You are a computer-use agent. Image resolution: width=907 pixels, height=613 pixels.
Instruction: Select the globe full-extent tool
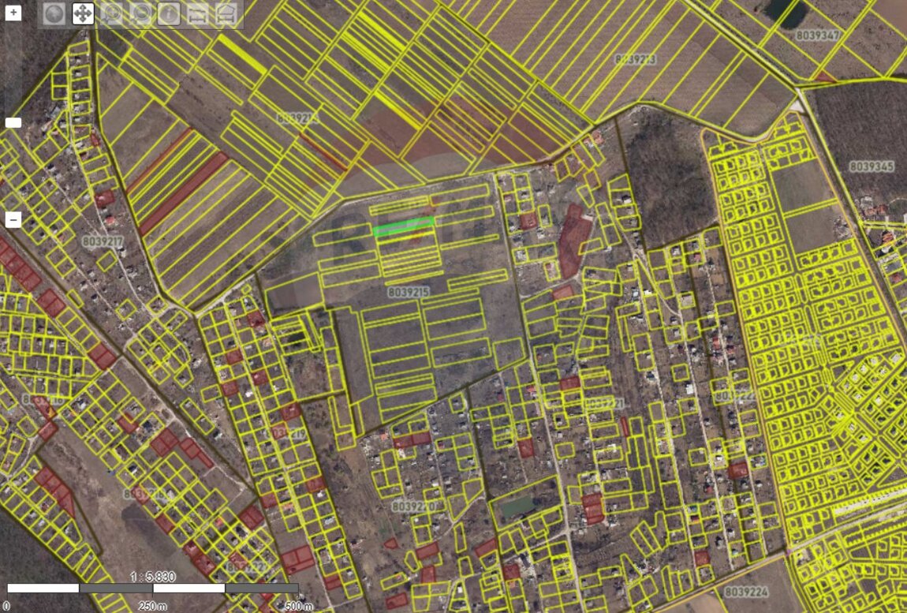pyautogui.click(x=54, y=13)
